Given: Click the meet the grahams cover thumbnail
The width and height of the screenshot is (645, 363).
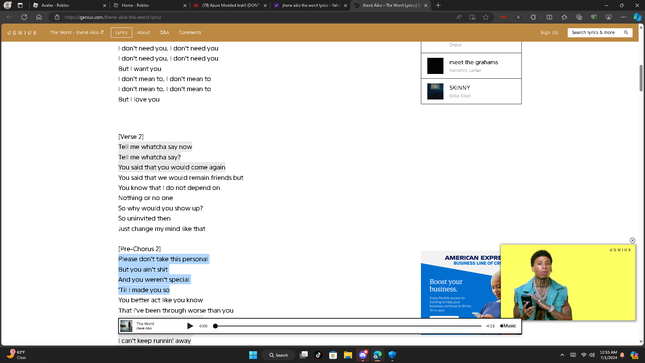Looking at the screenshot, I should tap(435, 66).
